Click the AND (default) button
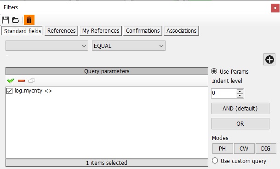Screen dimensions: 280x169 point(240,108)
